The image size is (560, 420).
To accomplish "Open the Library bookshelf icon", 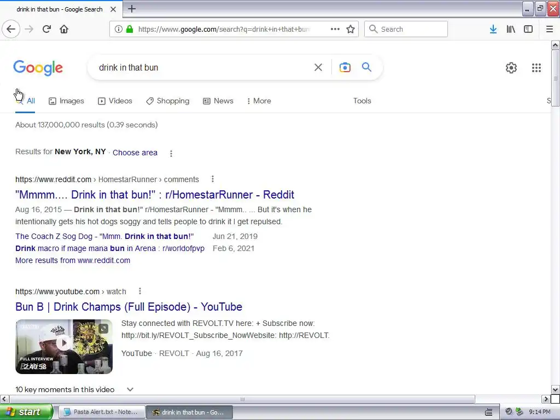I will point(511,29).
